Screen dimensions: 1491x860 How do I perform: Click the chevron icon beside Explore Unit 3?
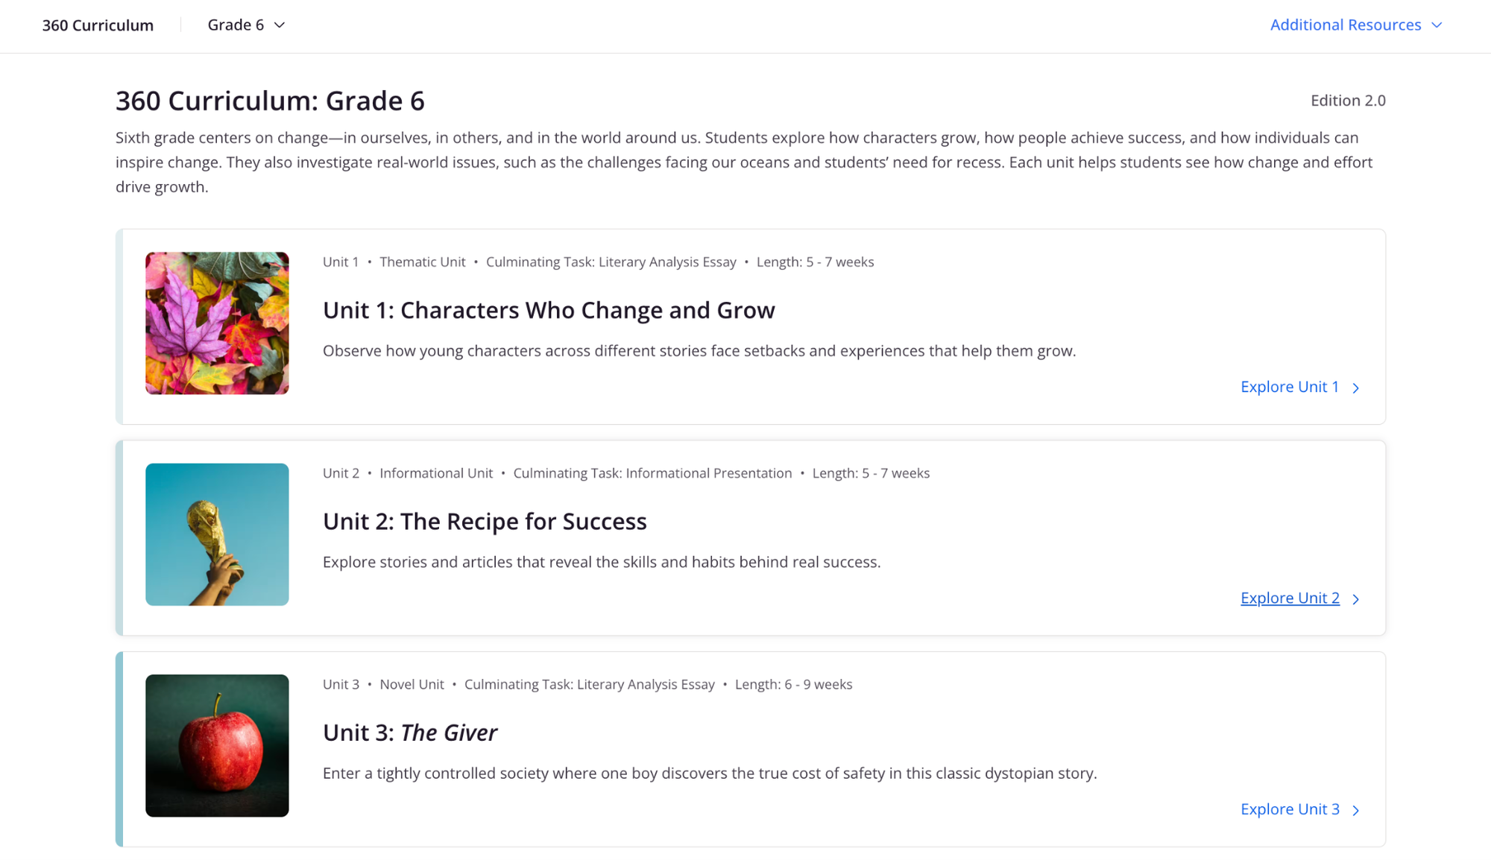coord(1358,810)
